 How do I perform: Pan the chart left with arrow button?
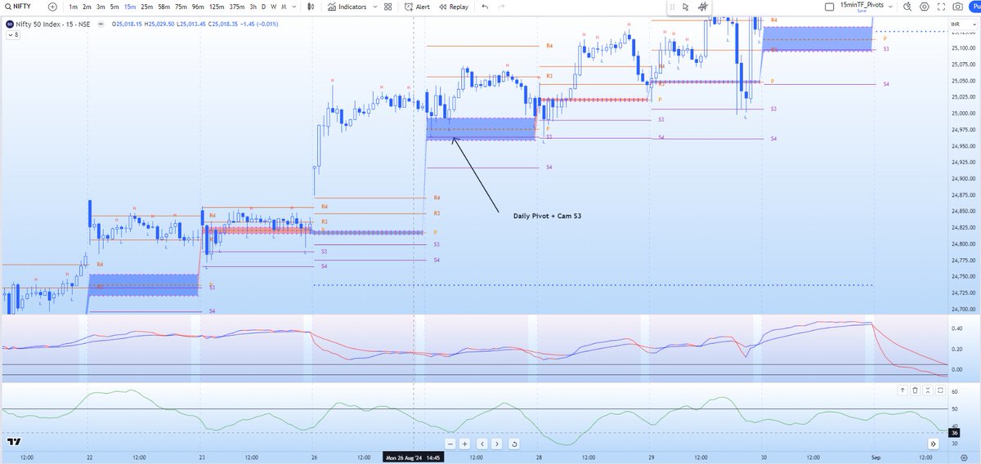coord(483,444)
